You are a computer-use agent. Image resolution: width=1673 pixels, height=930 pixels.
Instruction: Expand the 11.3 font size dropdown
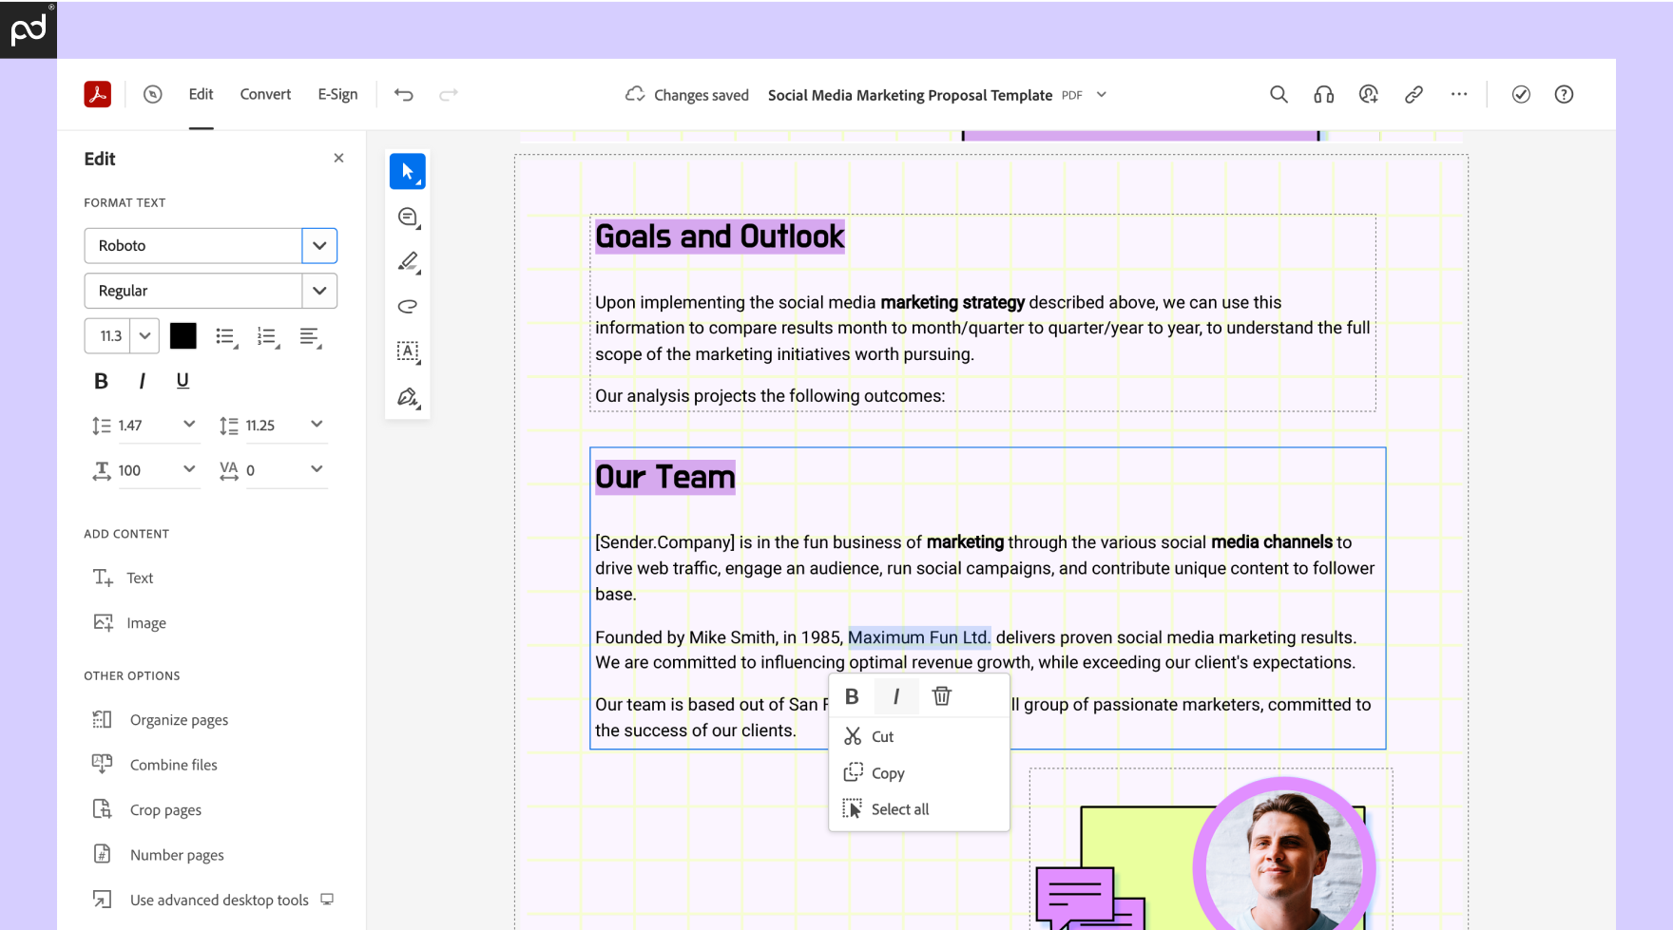click(x=144, y=336)
